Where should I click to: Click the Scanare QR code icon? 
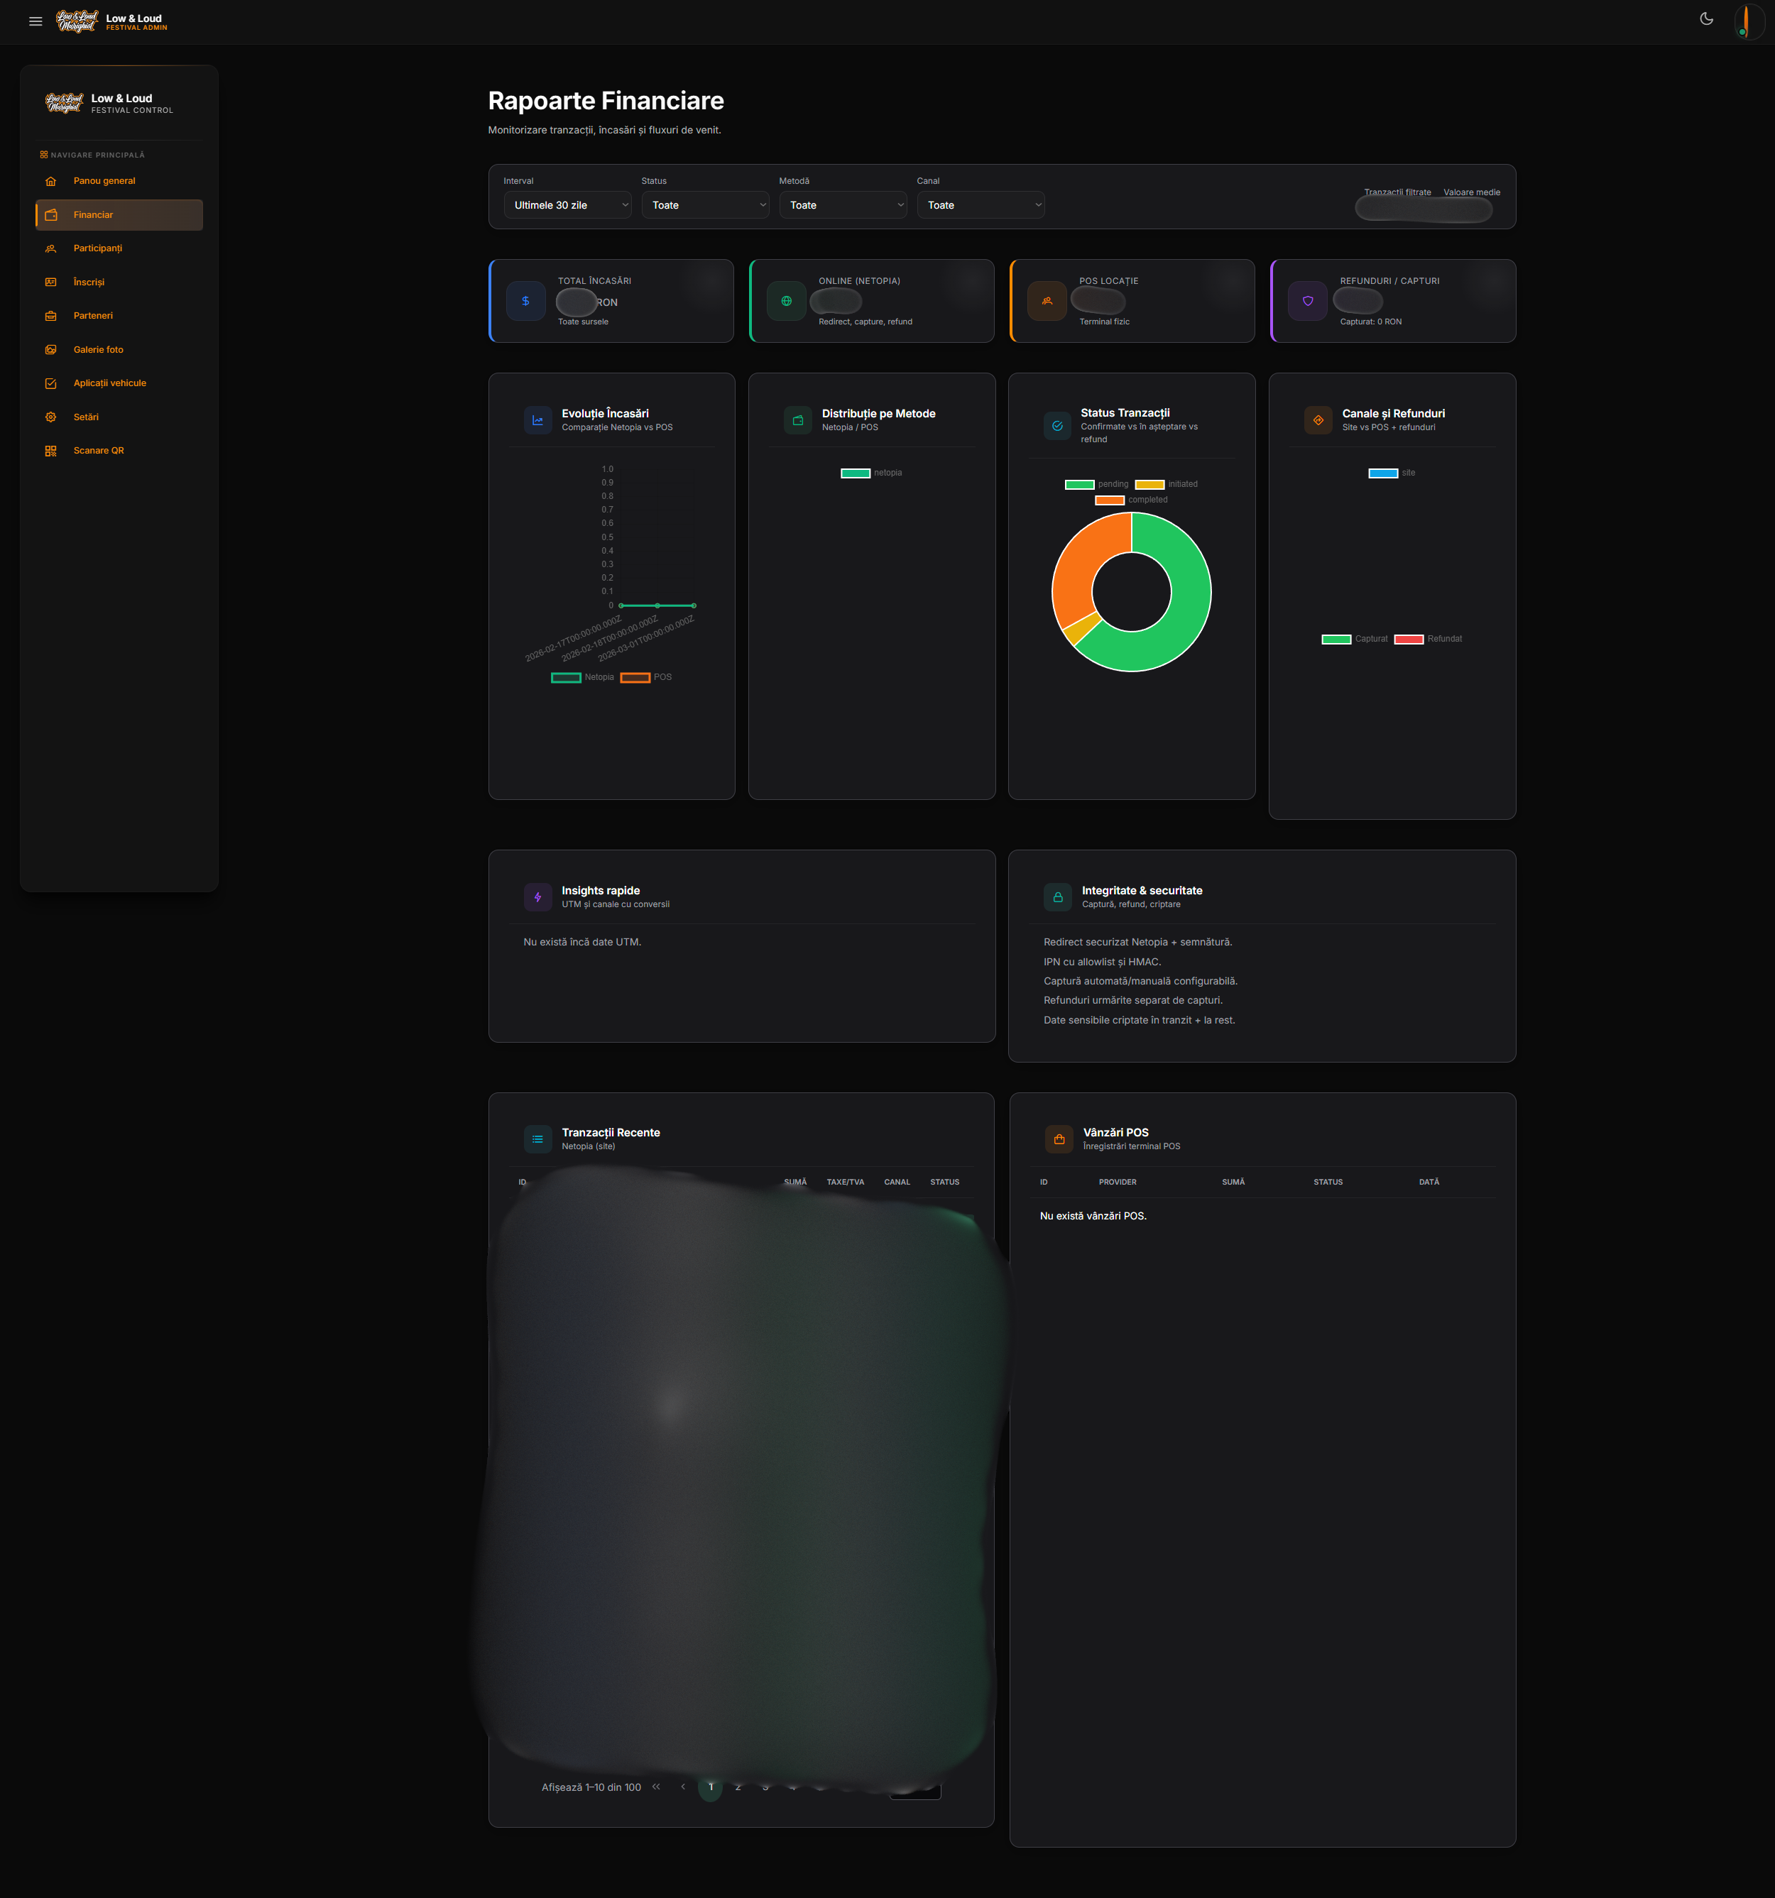point(50,451)
